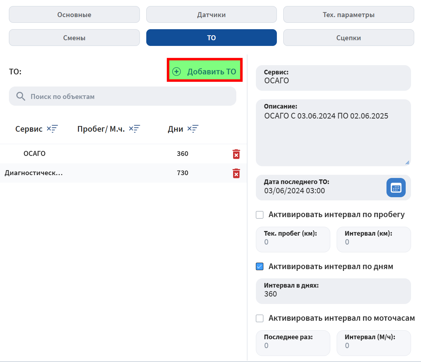Uncheck the interval by days checkbox

(x=260, y=267)
